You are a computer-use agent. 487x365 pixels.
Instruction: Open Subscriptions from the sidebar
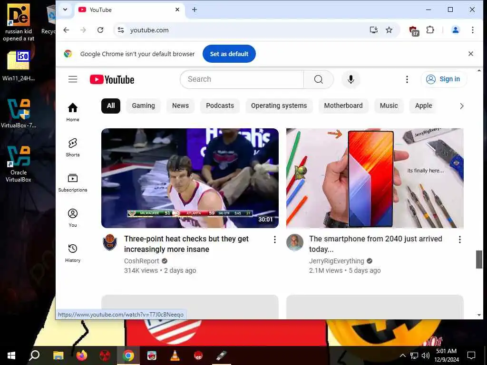pos(73,183)
